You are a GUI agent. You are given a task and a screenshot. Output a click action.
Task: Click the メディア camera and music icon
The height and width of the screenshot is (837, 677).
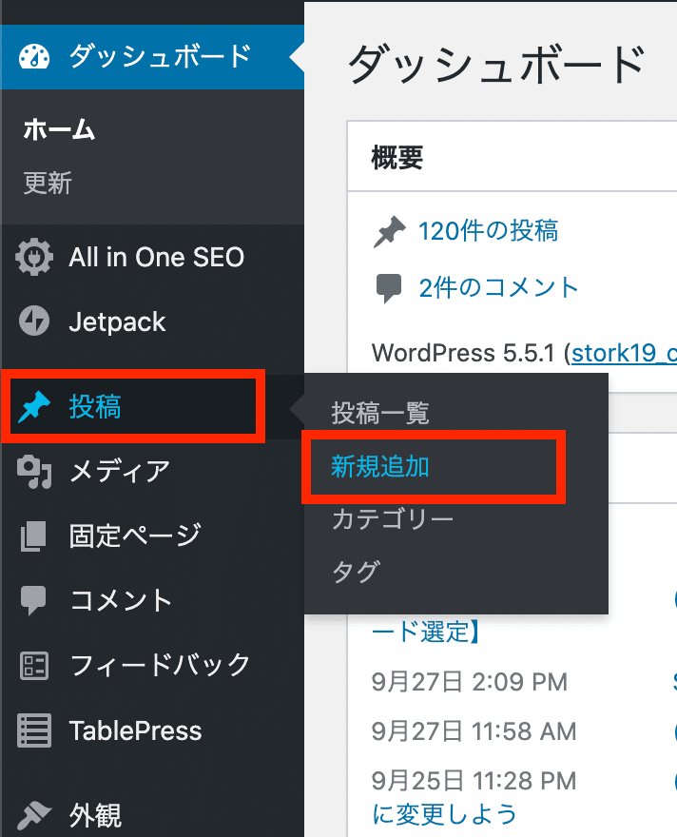point(34,472)
